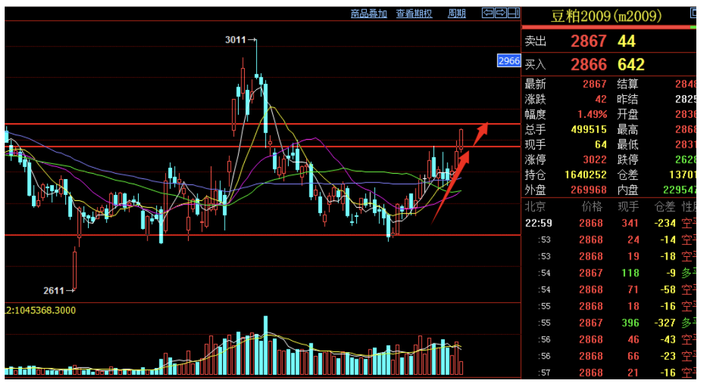The height and width of the screenshot is (382, 703).
Task: Click the 现手 column header in tick list
Action: 628,206
